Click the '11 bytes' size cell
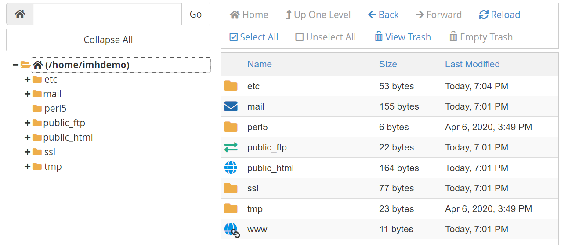Viewport: 561px width, 245px height. (396, 229)
